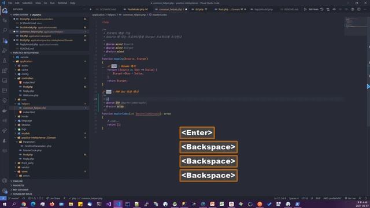Image resolution: width=370 pixels, height=208 pixels.
Task: Open the Help menu
Action: pyautogui.click(x=72, y=3)
